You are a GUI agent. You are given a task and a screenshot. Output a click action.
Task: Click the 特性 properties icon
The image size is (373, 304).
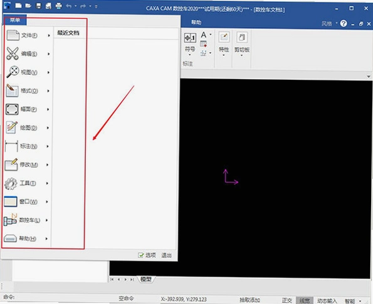(224, 43)
